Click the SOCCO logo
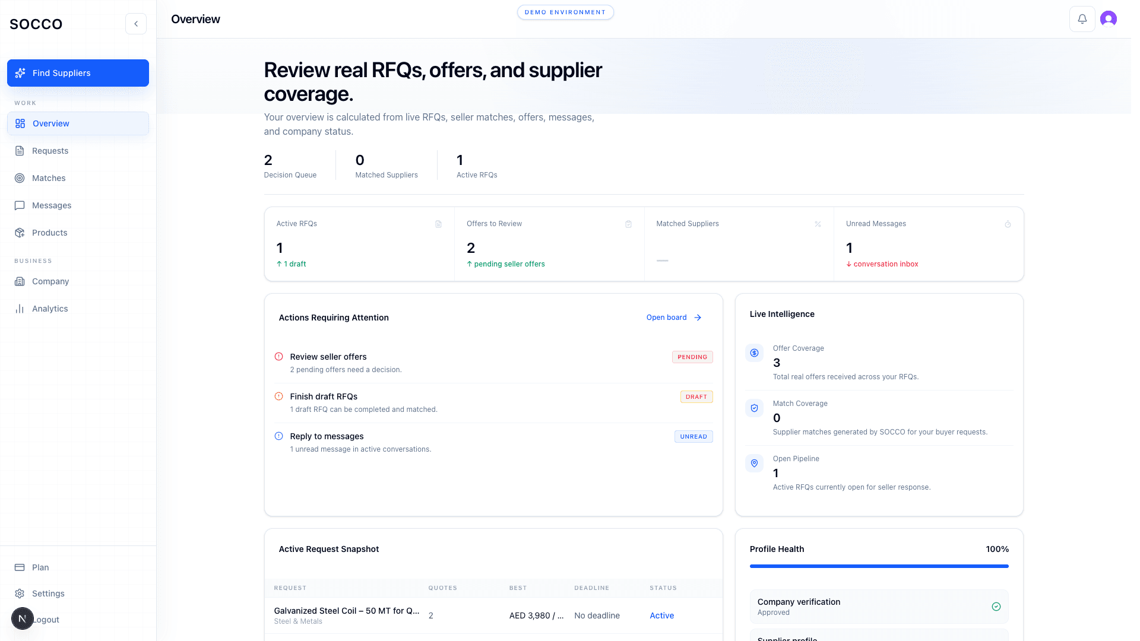The image size is (1140, 641). (36, 24)
